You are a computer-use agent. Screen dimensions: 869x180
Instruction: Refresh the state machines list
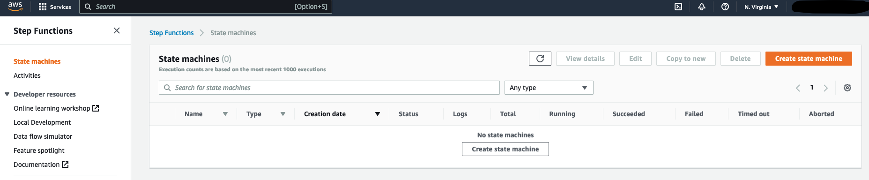click(x=540, y=59)
